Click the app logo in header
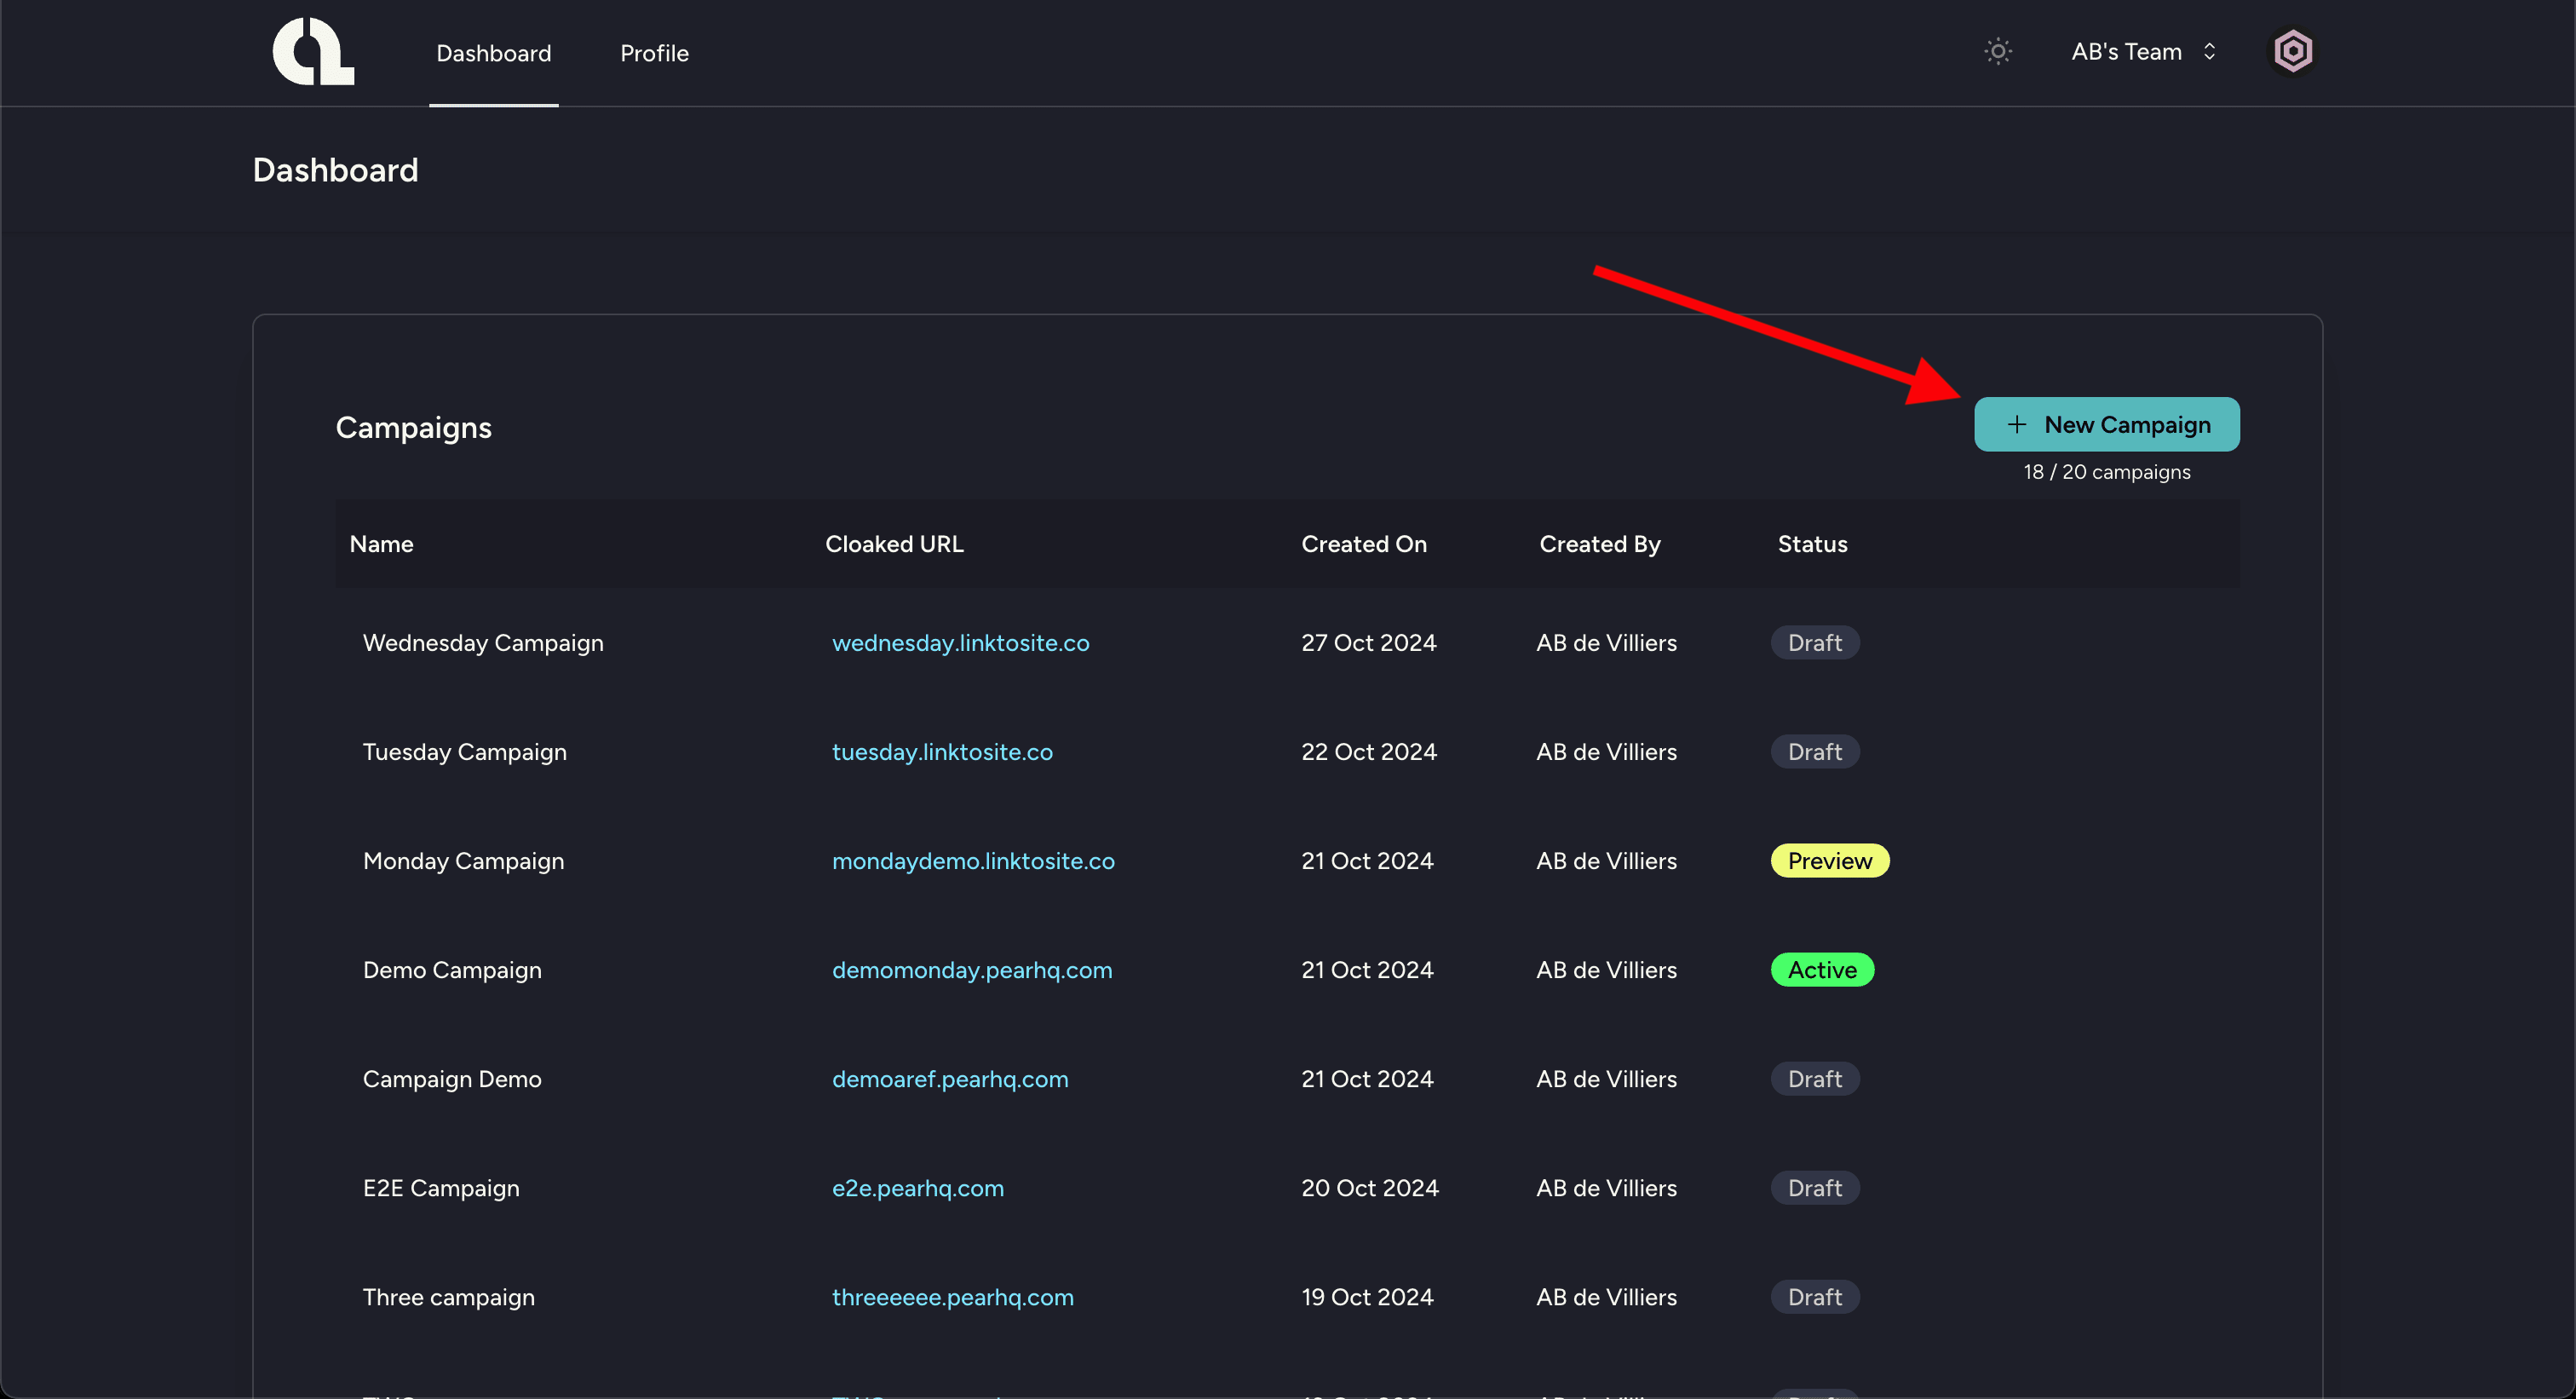Viewport: 2576px width, 1399px height. click(x=313, y=51)
